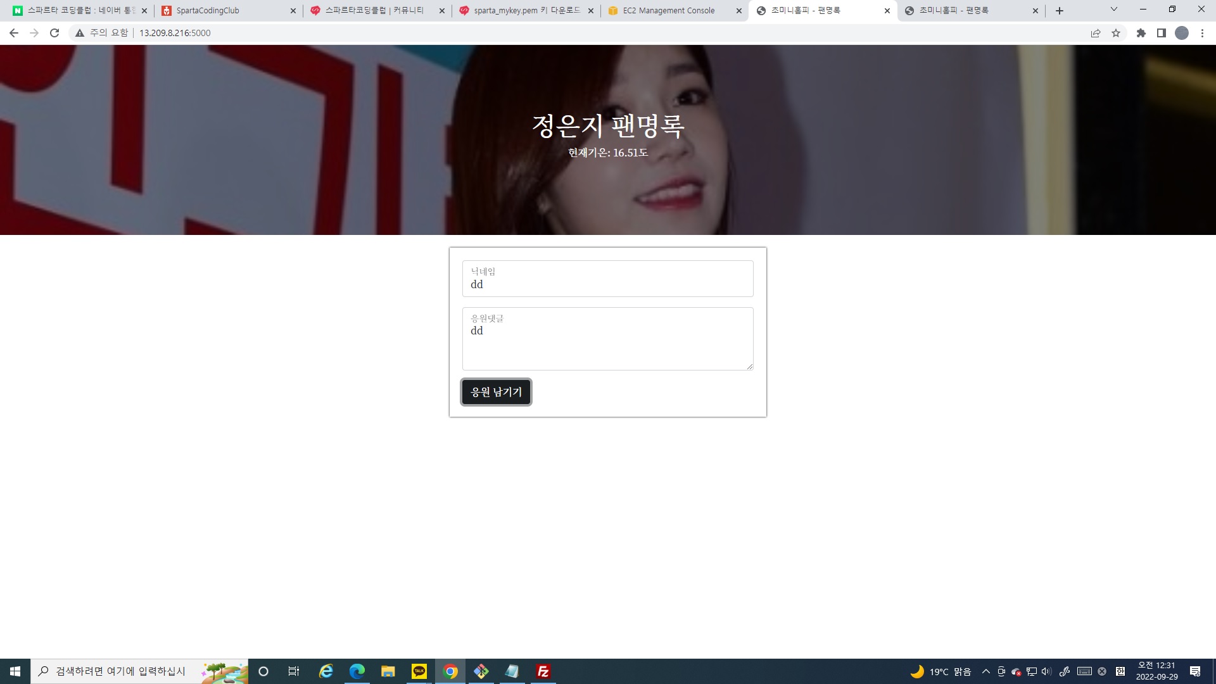The height and width of the screenshot is (684, 1216).
Task: Click the 응원 남기기 button
Action: 496,392
